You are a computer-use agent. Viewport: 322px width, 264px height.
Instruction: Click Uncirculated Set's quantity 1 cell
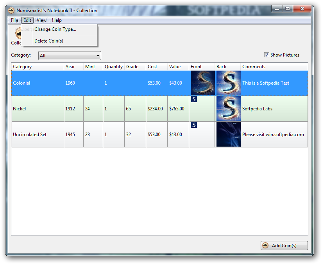114,135
